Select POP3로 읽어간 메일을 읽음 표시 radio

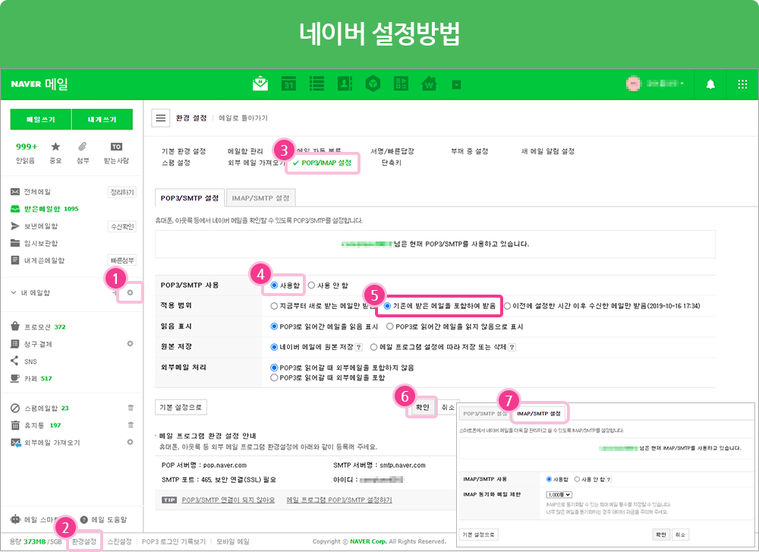(x=274, y=326)
